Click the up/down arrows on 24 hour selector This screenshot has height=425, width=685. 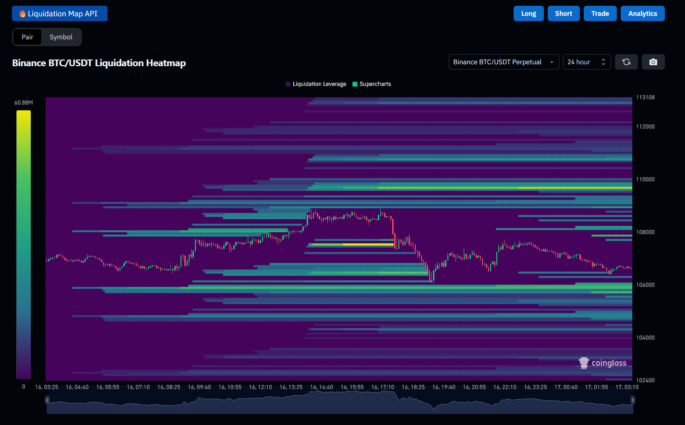(603, 62)
